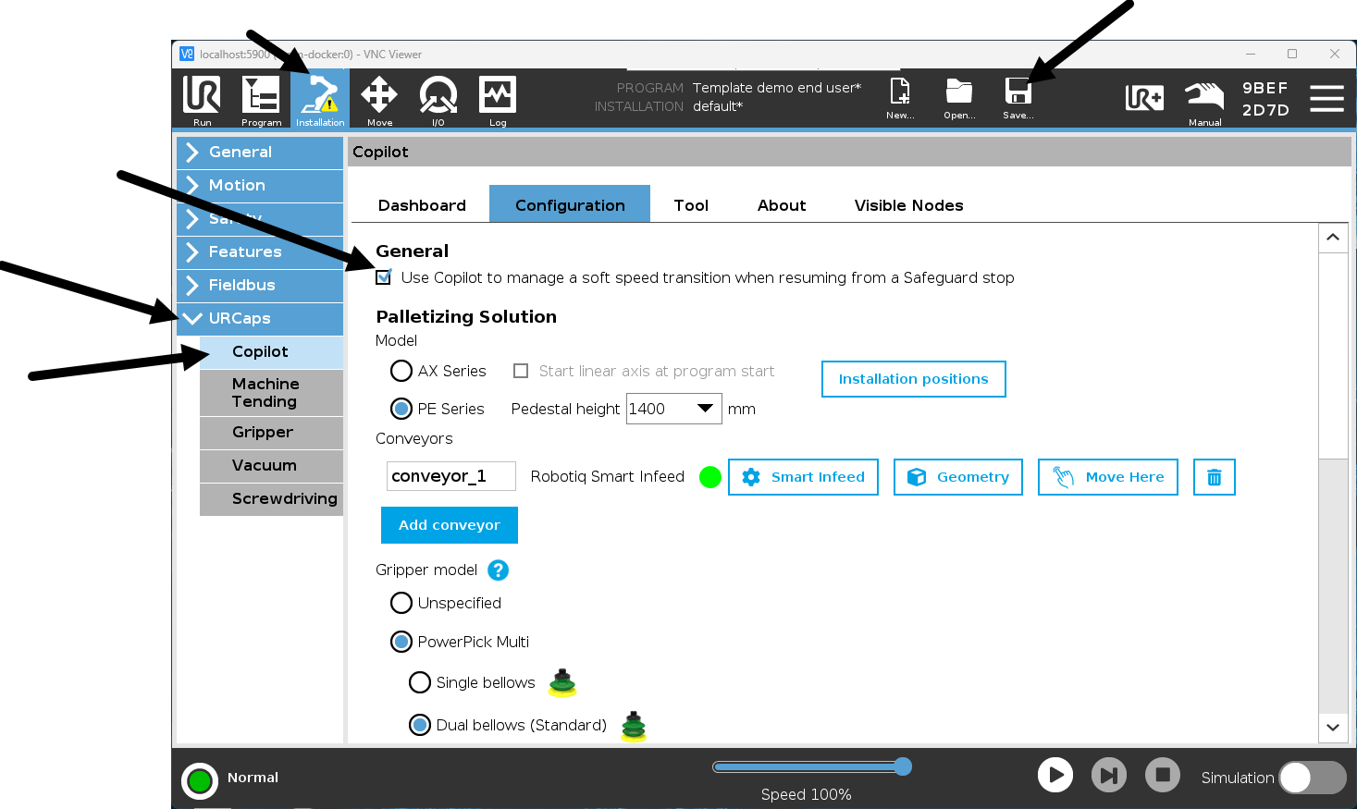Screen dimensions: 1357x809
Task: Select Single bellows gripper option
Action: pyautogui.click(x=420, y=682)
